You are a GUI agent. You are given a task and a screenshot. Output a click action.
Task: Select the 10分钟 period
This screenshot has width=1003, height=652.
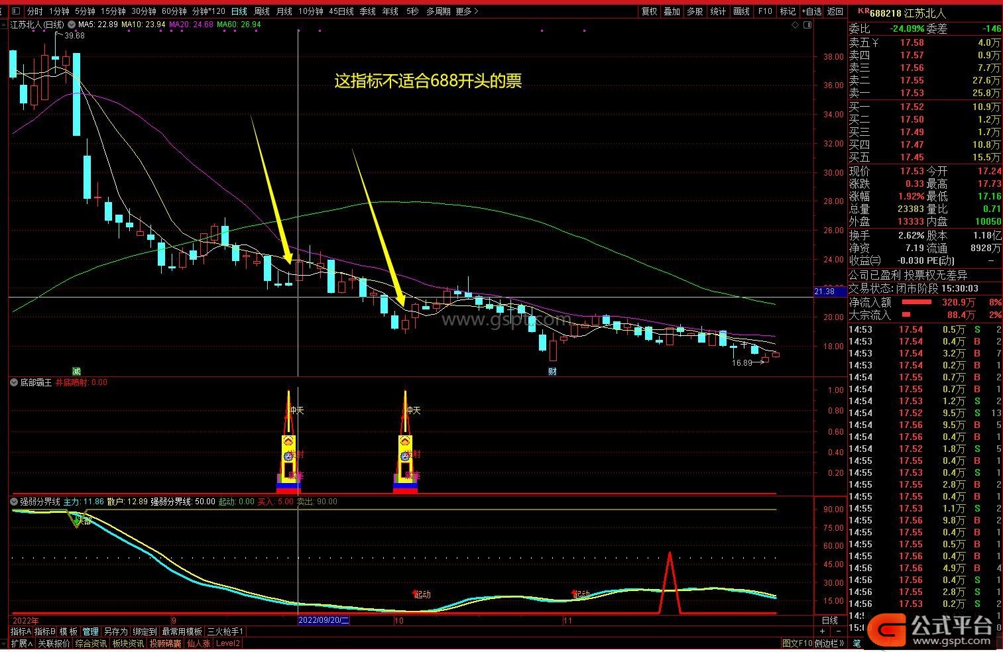310,11
